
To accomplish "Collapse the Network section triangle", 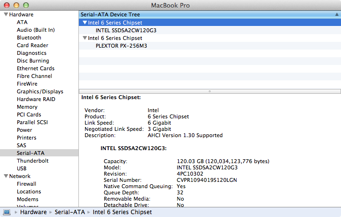I will (x=6, y=176).
